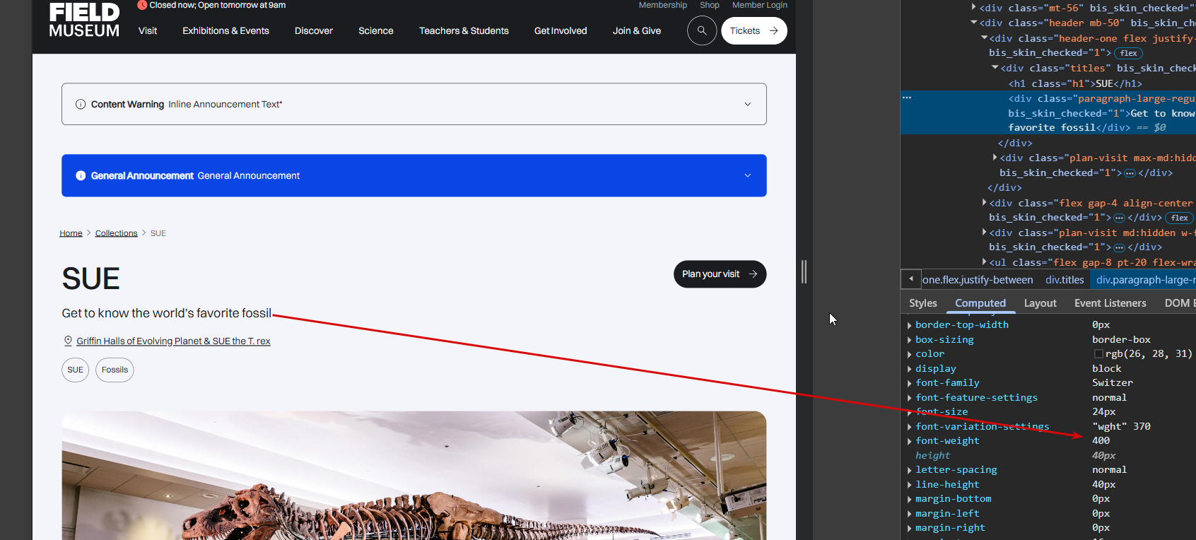Expand the General Announcement chevron

(x=748, y=175)
